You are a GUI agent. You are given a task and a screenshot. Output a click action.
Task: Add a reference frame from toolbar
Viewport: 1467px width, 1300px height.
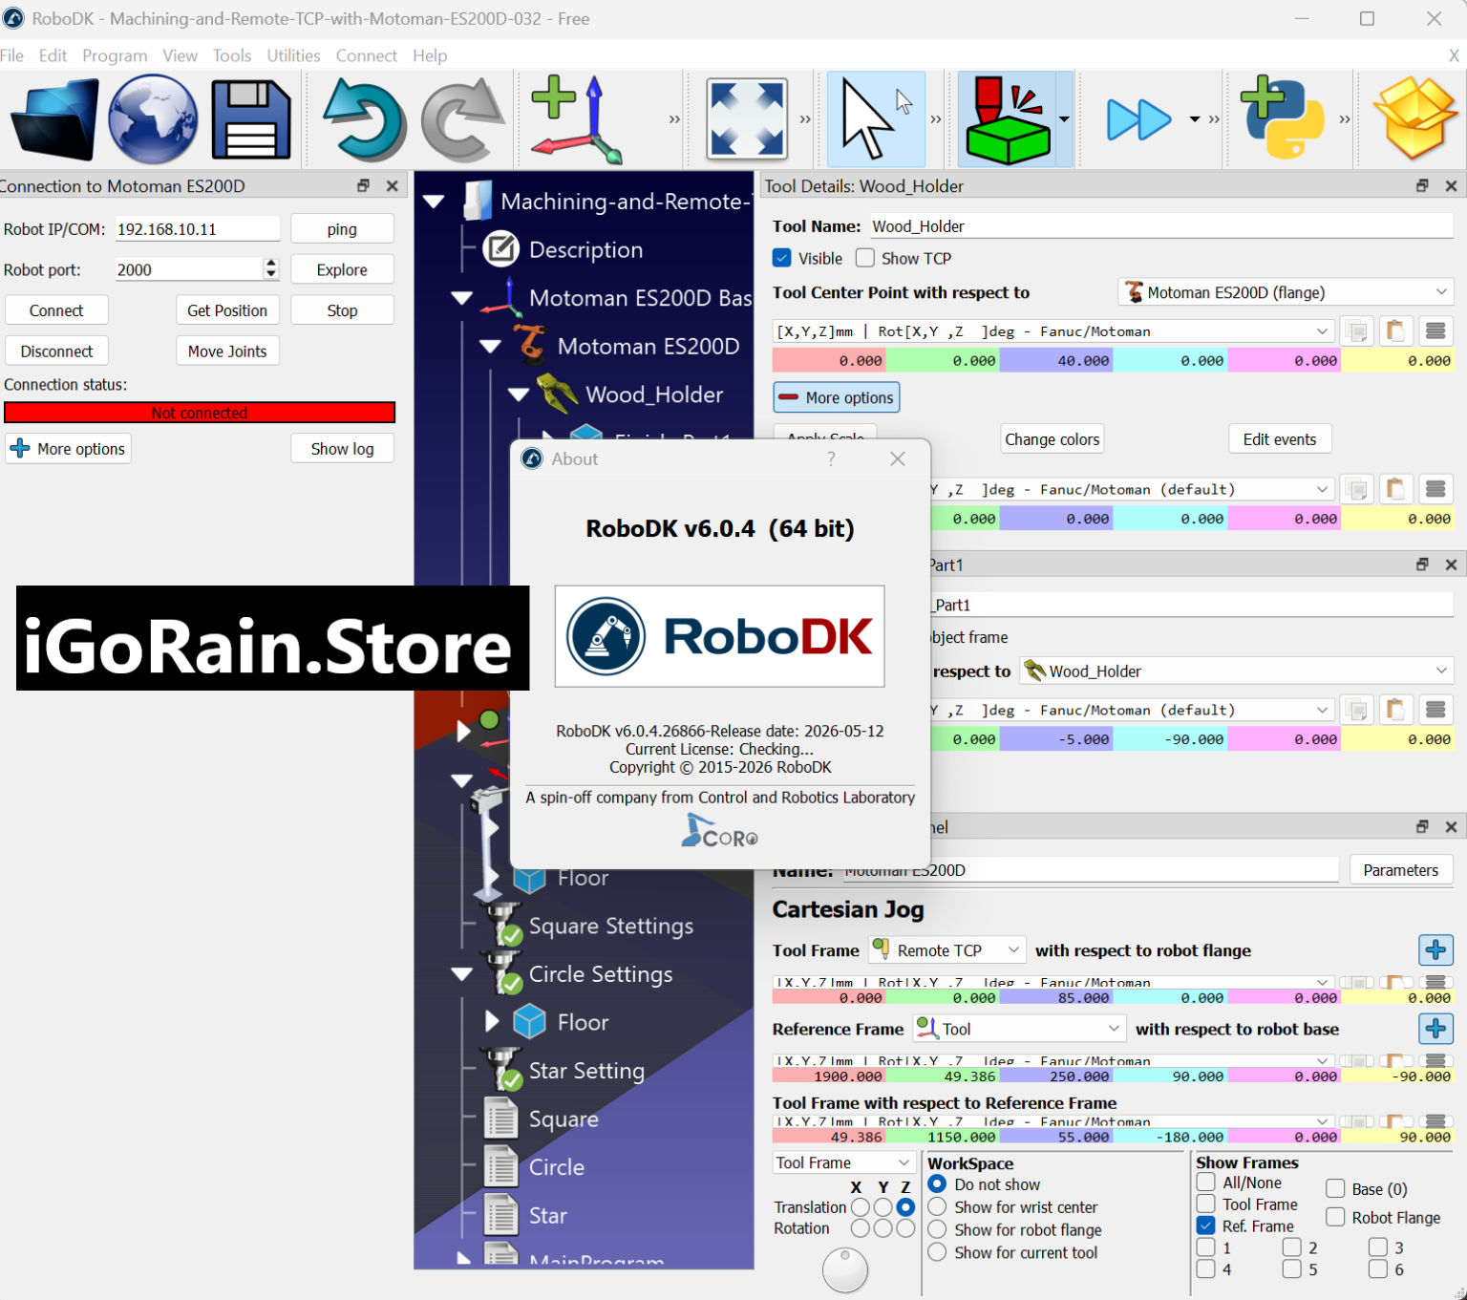click(577, 119)
